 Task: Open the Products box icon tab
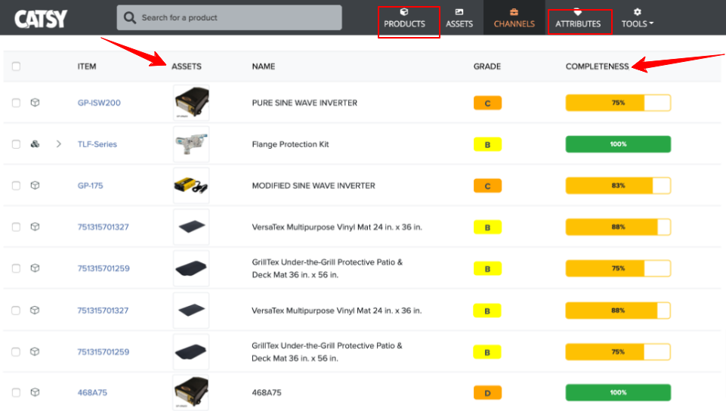[x=404, y=12]
